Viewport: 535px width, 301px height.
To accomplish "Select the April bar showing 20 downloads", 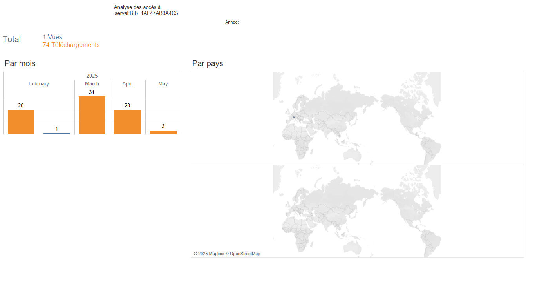I will click(x=128, y=122).
